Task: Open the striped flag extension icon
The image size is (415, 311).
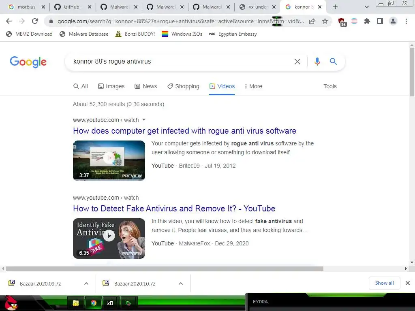Action: [354, 21]
